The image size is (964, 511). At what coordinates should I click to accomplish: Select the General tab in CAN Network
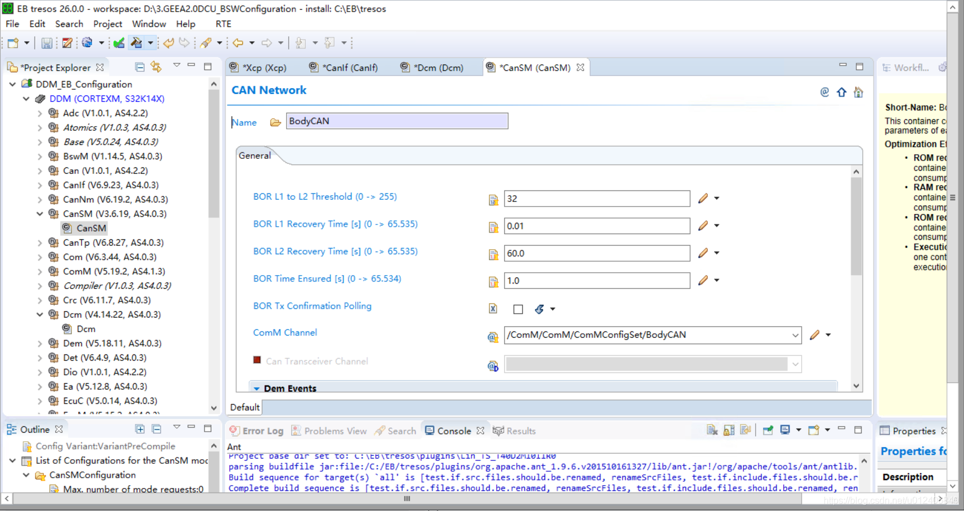click(x=254, y=155)
